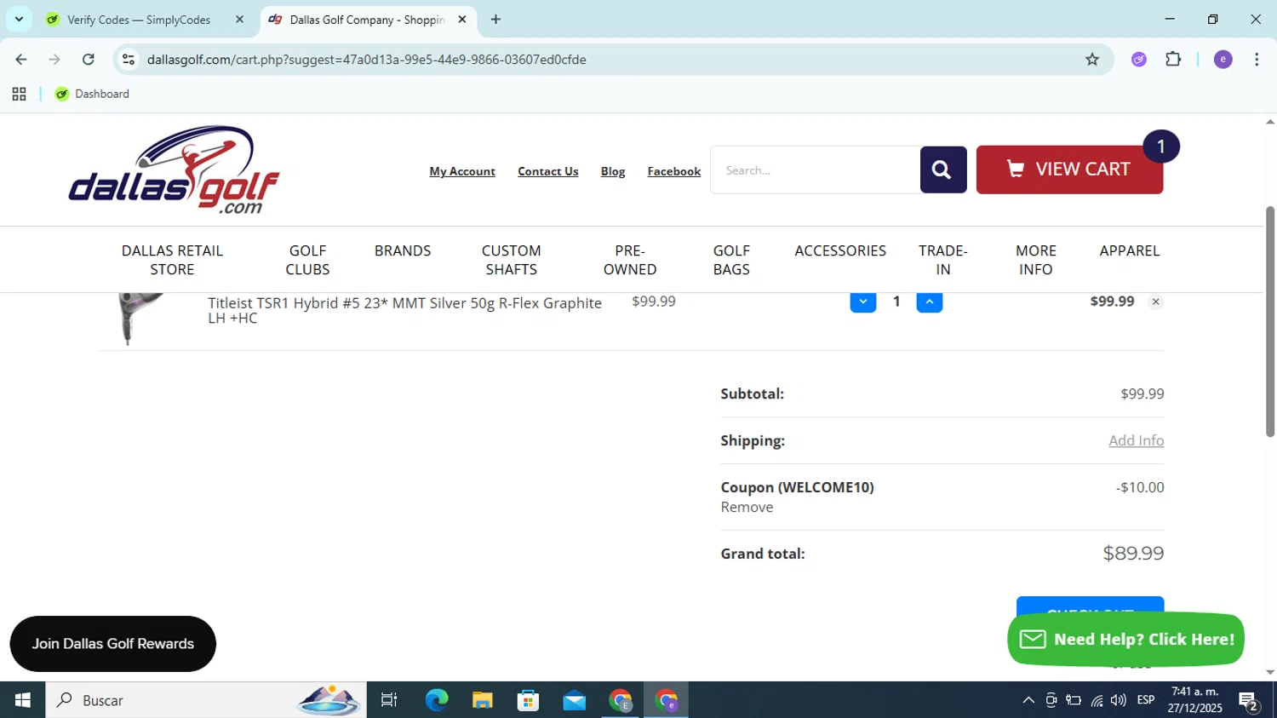
Task: Open the Chrome profile avatar
Action: coord(1223,60)
